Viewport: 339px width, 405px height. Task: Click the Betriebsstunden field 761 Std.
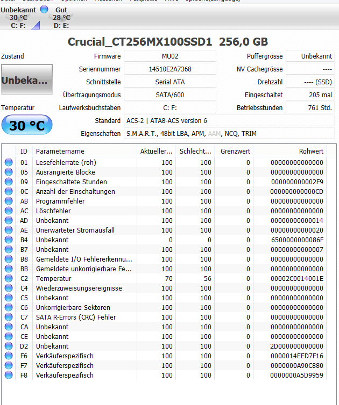coord(310,108)
